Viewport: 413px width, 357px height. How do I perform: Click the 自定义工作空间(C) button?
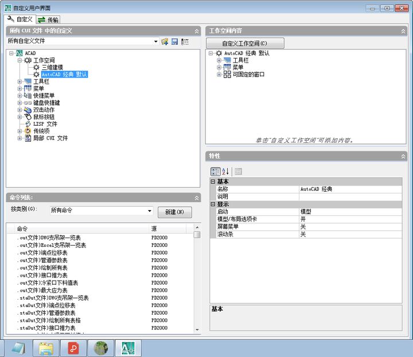pyautogui.click(x=245, y=43)
